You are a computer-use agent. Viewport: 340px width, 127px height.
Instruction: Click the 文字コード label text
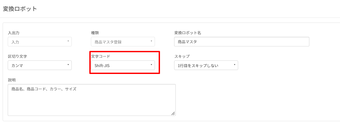pyautogui.click(x=101, y=56)
